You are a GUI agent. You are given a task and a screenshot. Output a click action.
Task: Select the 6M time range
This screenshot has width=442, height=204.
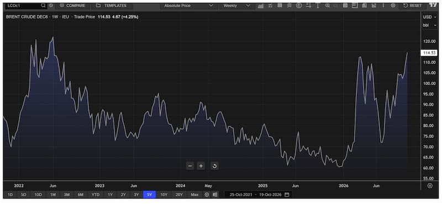pyautogui.click(x=81, y=195)
